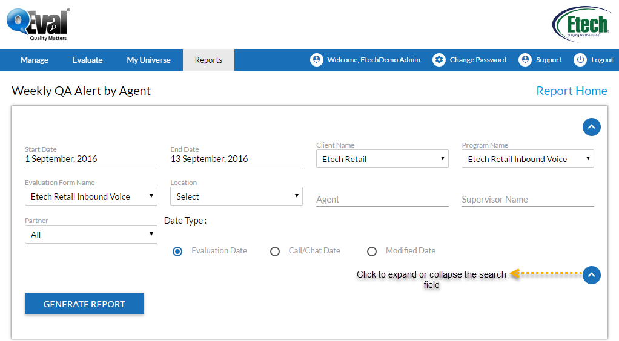Image resolution: width=619 pixels, height=341 pixels.
Task: Open the Location Select dropdown
Action: tap(236, 196)
